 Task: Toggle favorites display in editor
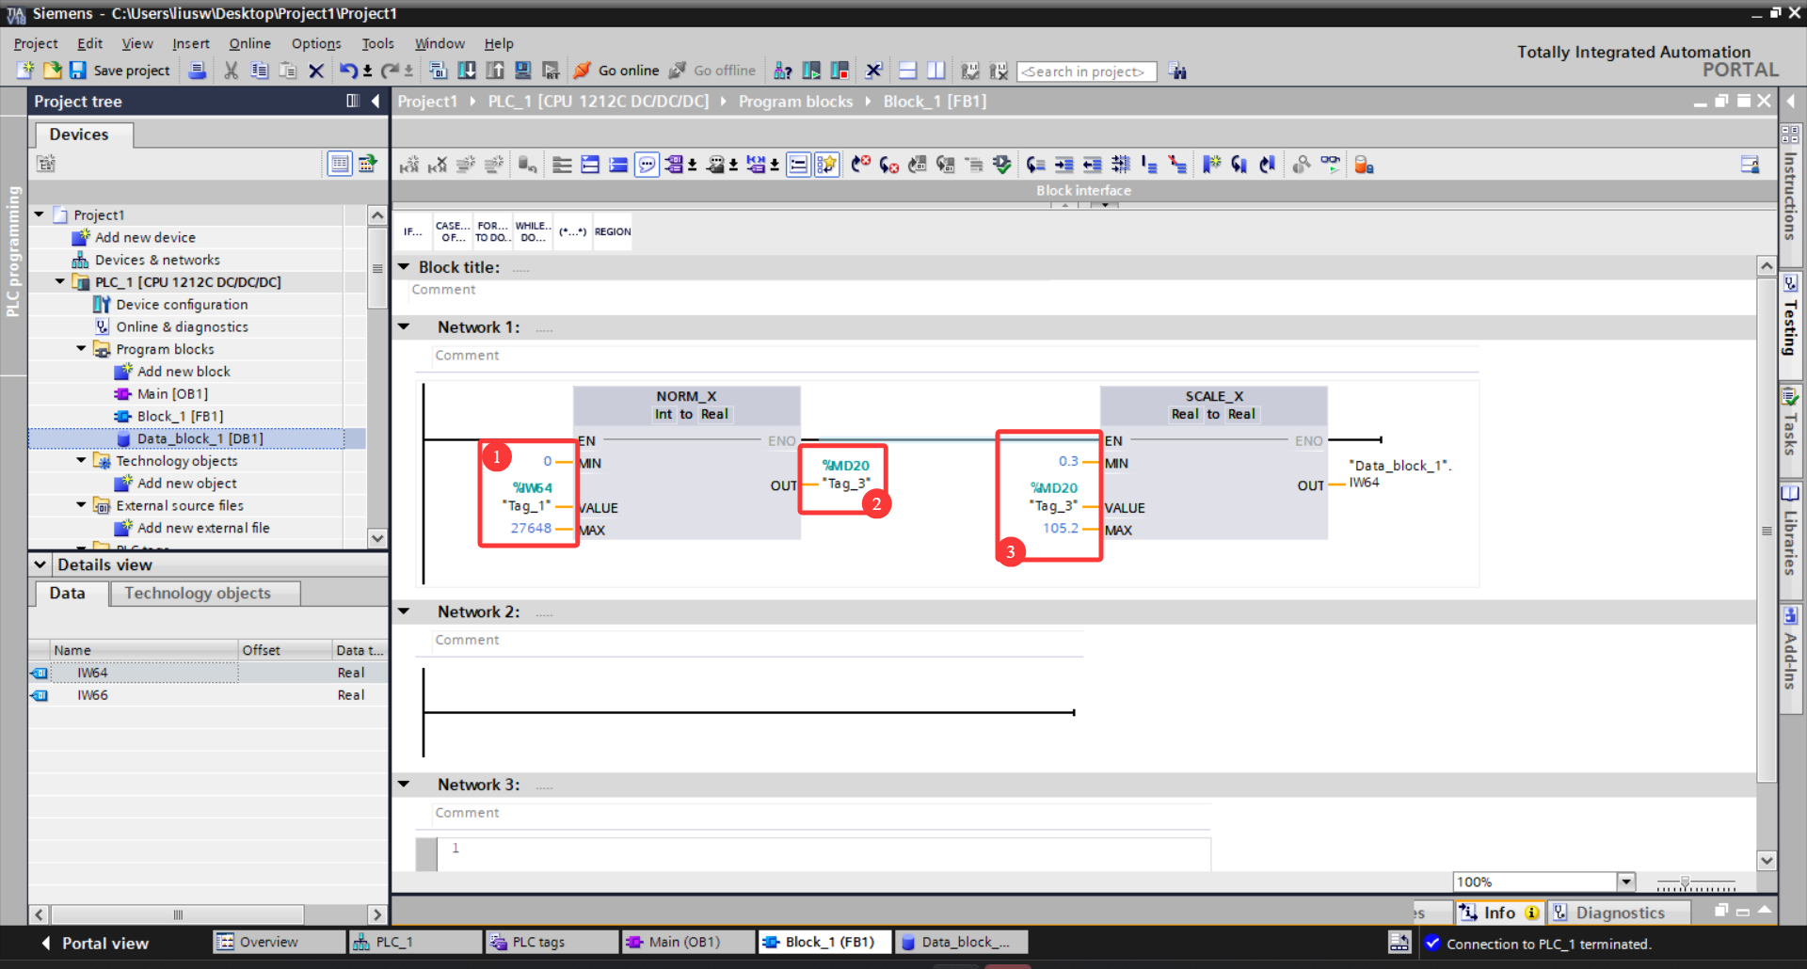coord(826,165)
